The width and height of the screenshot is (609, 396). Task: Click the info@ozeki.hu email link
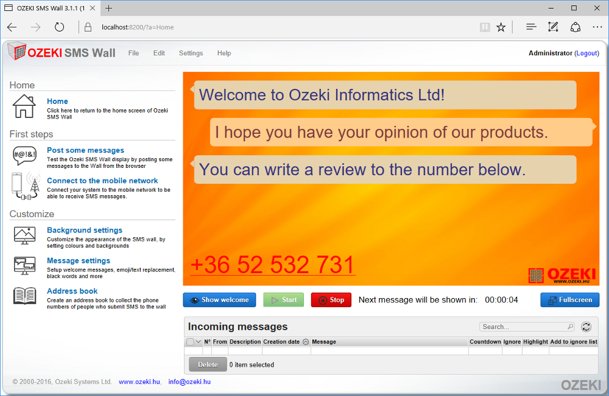tap(189, 381)
